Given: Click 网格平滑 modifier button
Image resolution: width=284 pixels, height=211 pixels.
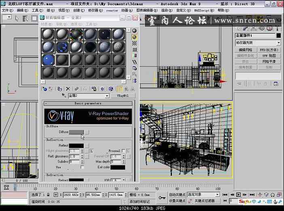Looking at the screenshot, I should (269, 62).
